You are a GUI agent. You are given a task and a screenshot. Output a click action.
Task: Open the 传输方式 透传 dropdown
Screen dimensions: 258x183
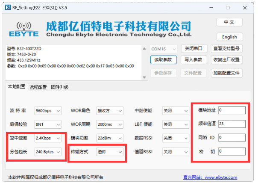click(x=110, y=152)
